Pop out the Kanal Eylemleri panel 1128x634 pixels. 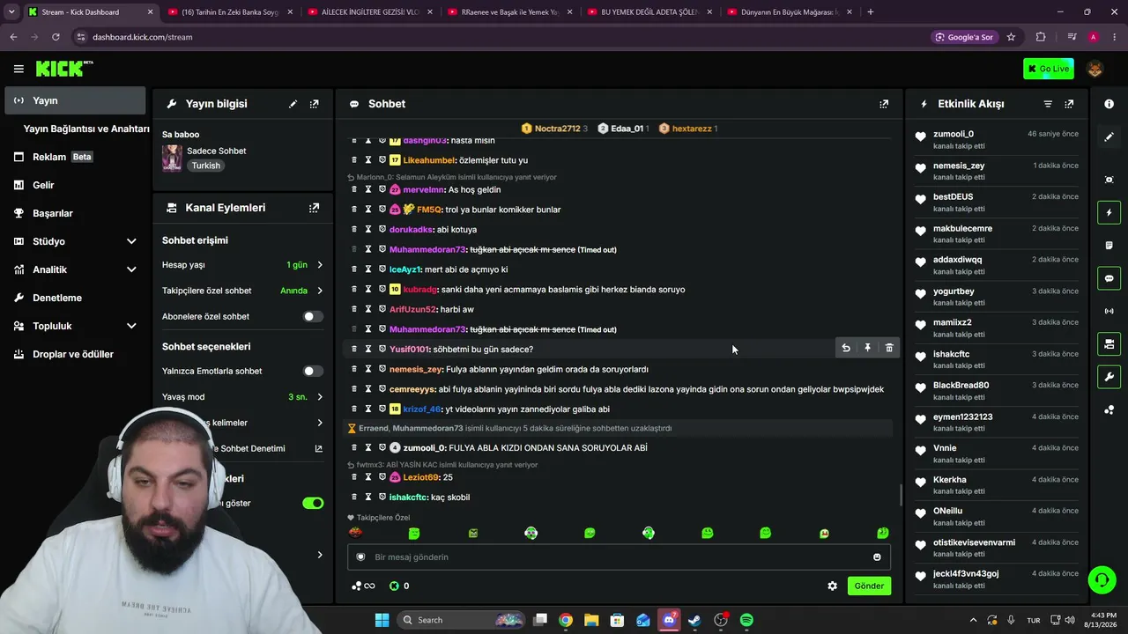[314, 208]
